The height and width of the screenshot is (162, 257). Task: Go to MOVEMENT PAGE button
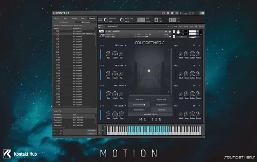click(x=162, y=105)
